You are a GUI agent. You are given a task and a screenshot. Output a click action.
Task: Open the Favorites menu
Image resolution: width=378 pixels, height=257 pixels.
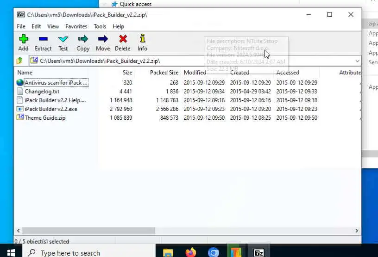(76, 26)
